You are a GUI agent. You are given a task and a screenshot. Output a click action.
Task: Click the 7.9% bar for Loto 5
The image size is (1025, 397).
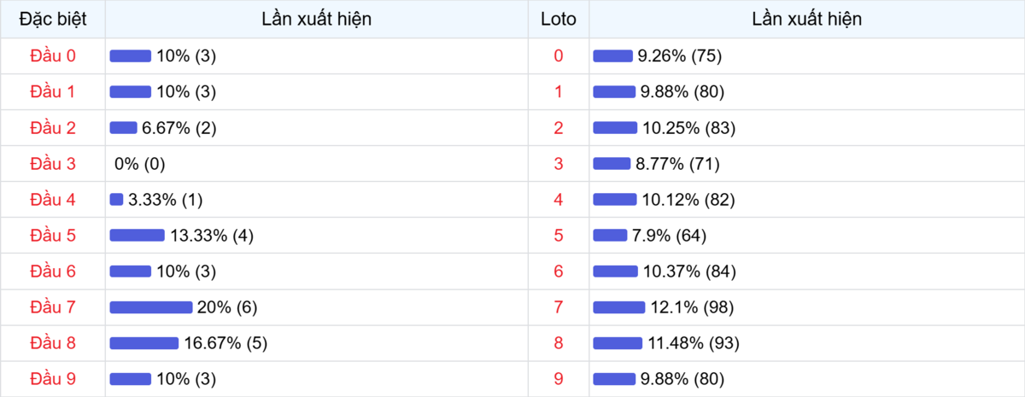tap(610, 236)
